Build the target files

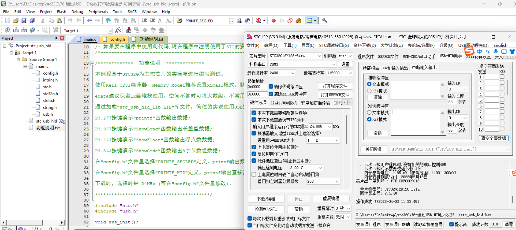coord(16,30)
